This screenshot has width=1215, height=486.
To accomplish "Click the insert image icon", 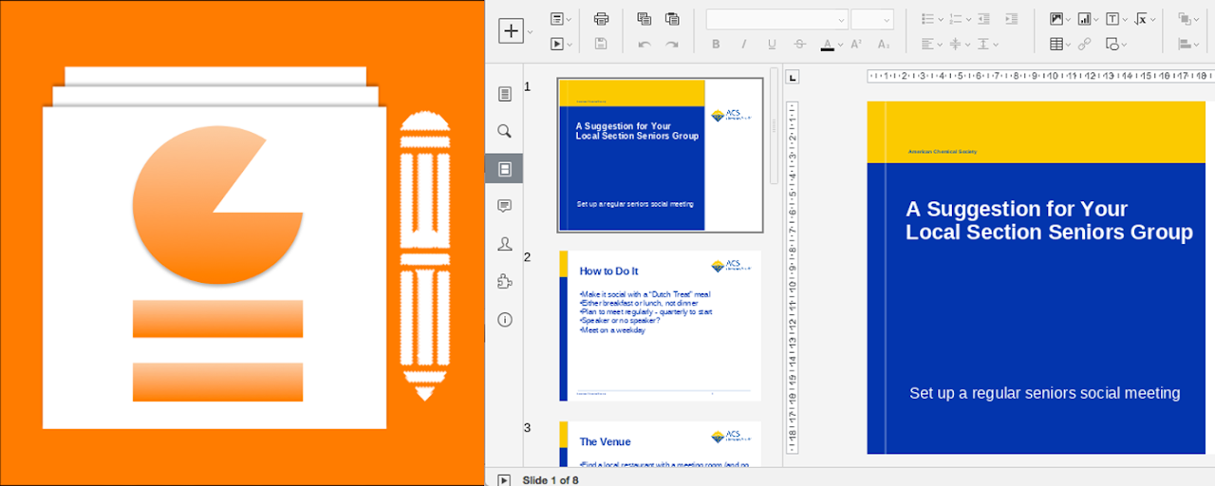I will (x=1056, y=19).
